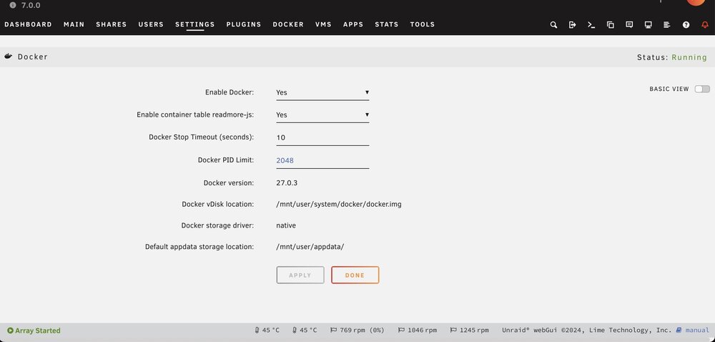Click the green Array Started play icon
The image size is (715, 342).
pos(10,331)
